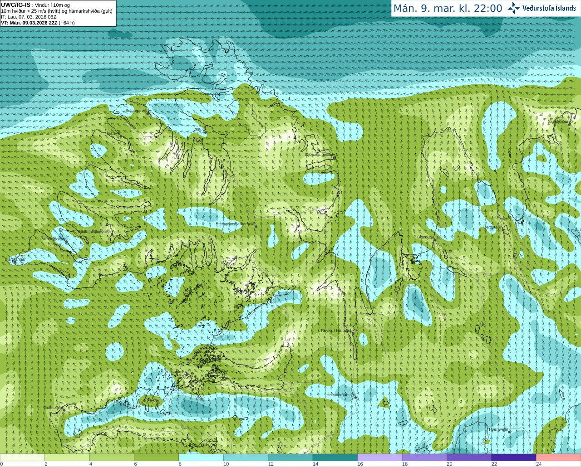The width and height of the screenshot is (581, 467).
Task: Click the Holtavörðuheiði station dot
Action: (x=355, y=398)
